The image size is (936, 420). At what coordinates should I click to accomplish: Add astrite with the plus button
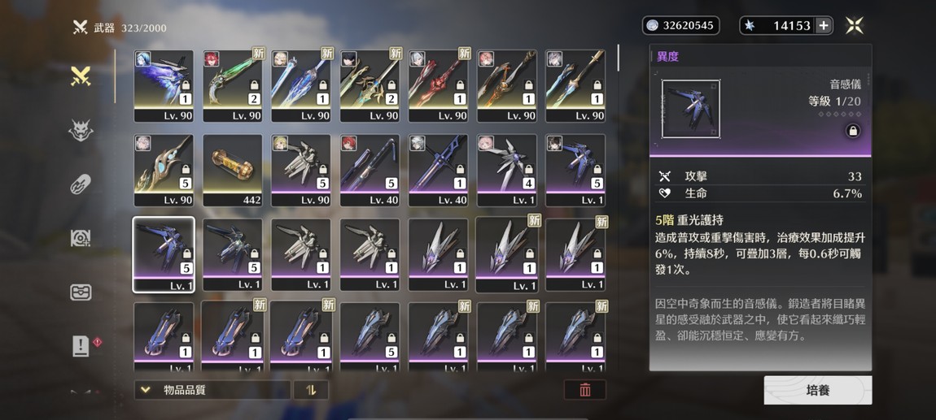point(823,25)
